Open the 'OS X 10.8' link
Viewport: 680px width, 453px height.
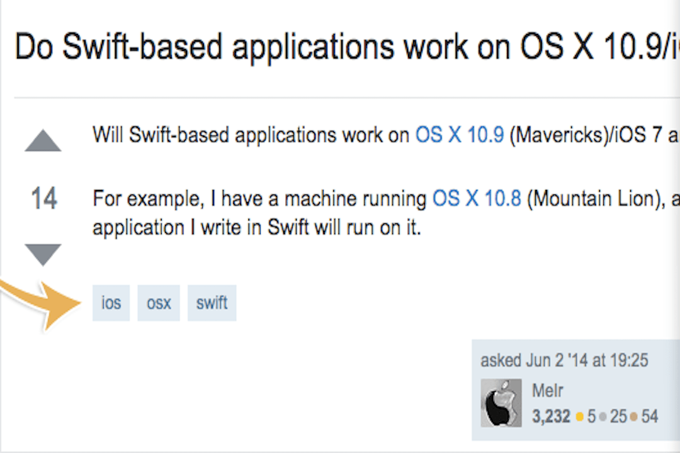click(x=476, y=198)
